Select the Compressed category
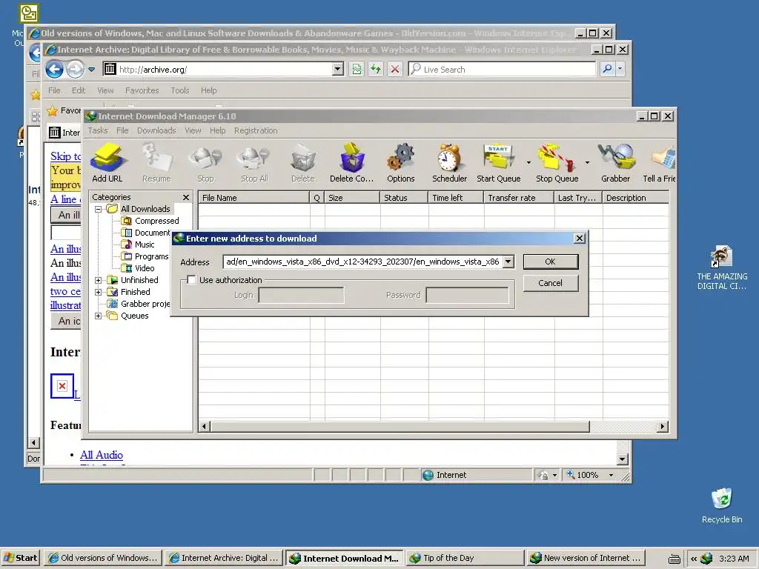 [157, 221]
